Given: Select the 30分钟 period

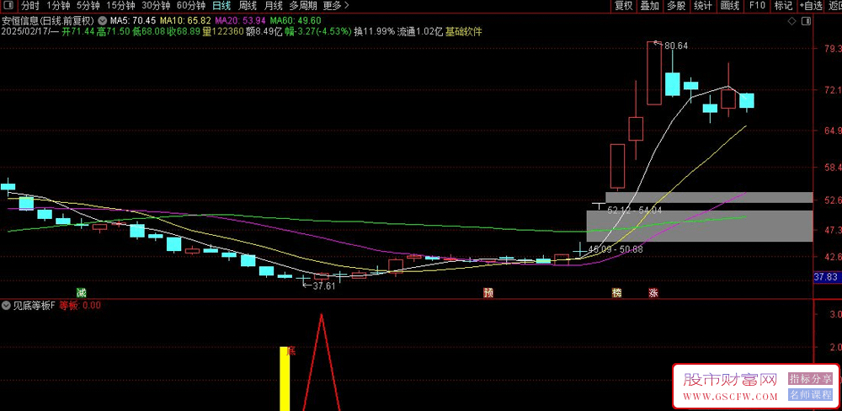Looking at the screenshot, I should (x=156, y=6).
